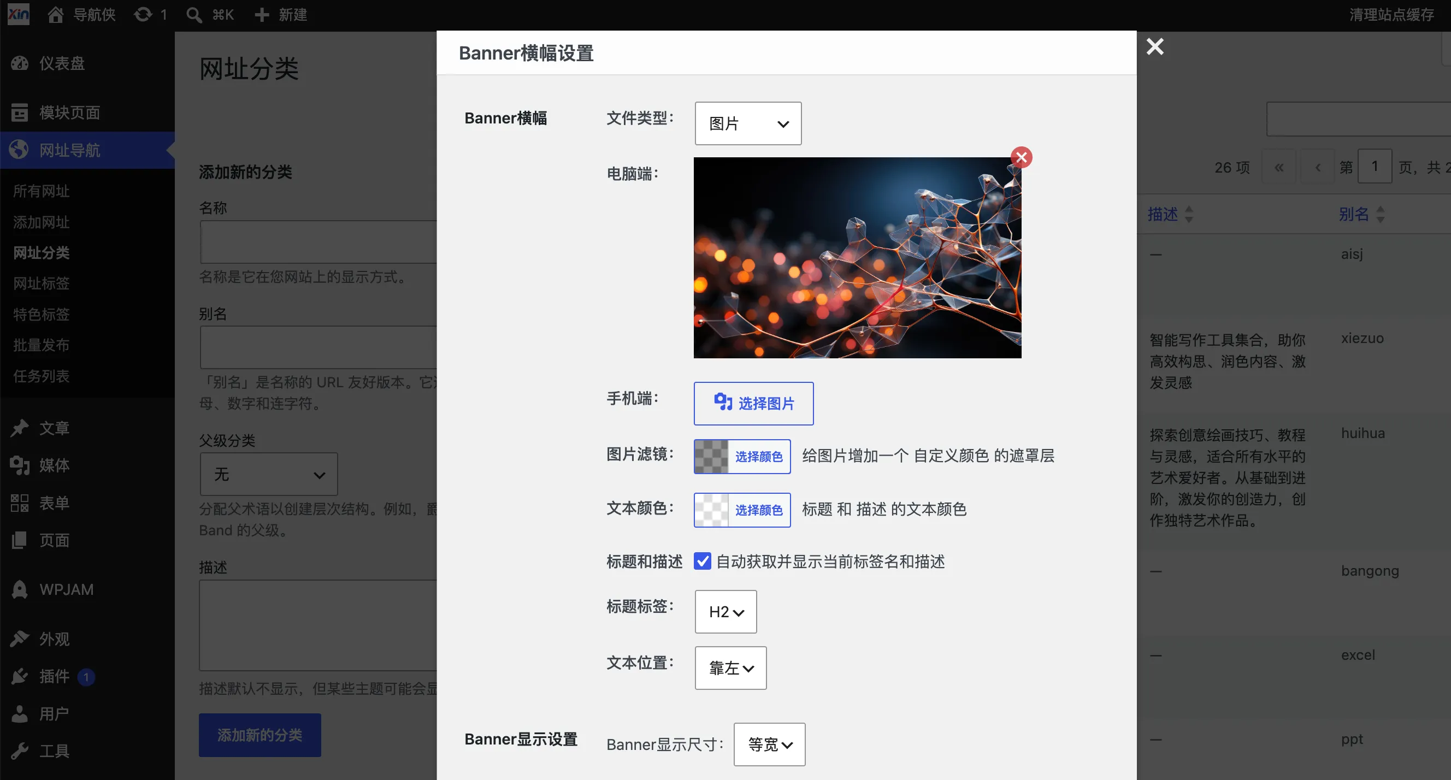Click the WPJAM icon
The width and height of the screenshot is (1451, 780).
click(x=20, y=590)
